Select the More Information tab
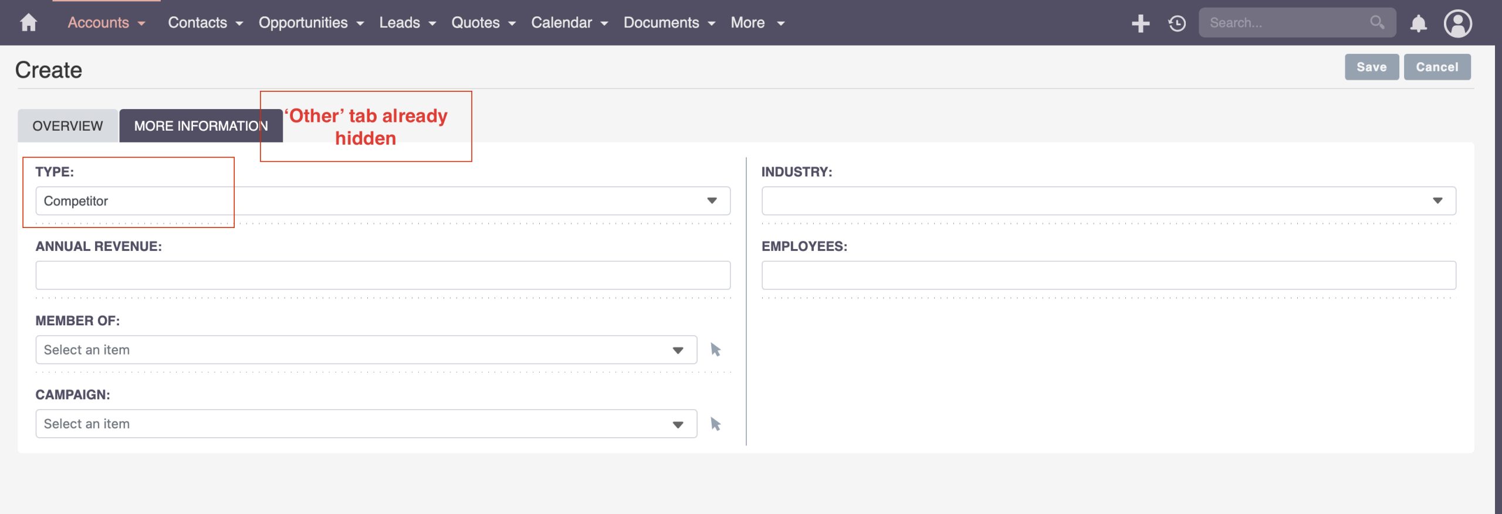 pos(201,126)
